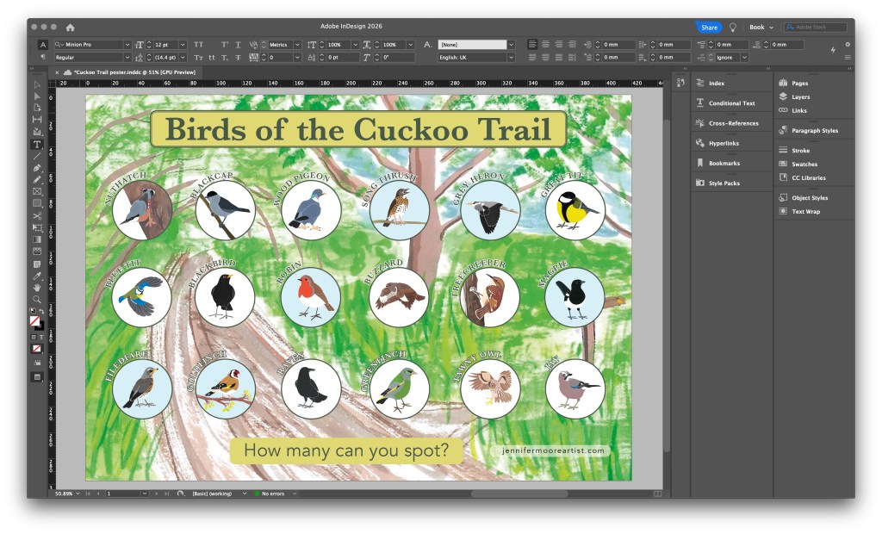
Task: Open the Minion Pro font family dropdown
Action: tap(127, 44)
